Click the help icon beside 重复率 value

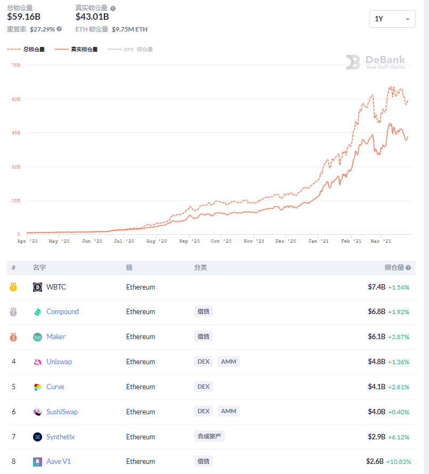coord(59,29)
